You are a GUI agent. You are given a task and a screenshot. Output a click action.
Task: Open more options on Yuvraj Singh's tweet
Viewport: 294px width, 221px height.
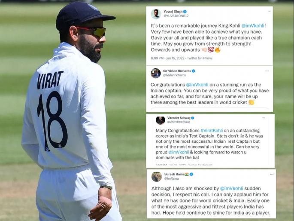click(x=270, y=12)
